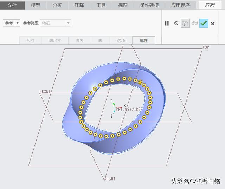Open the 尺寸 panel tab
The width and height of the screenshot is (225, 189).
coord(31,40)
